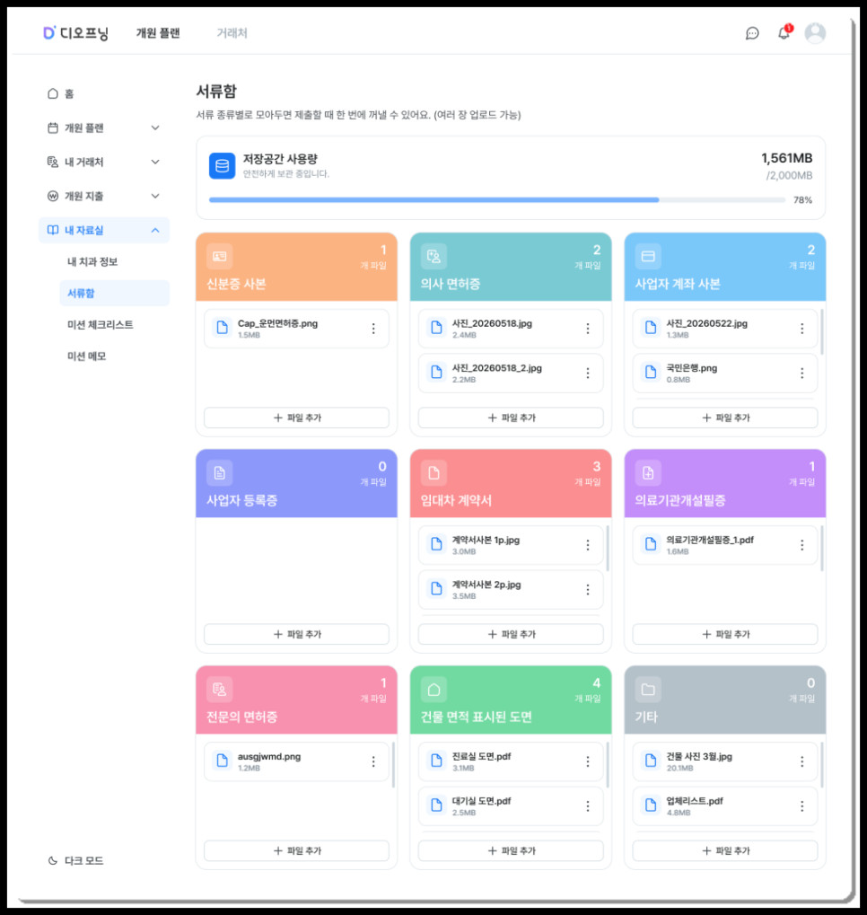Select 서류함 in the sidebar

[x=114, y=293]
